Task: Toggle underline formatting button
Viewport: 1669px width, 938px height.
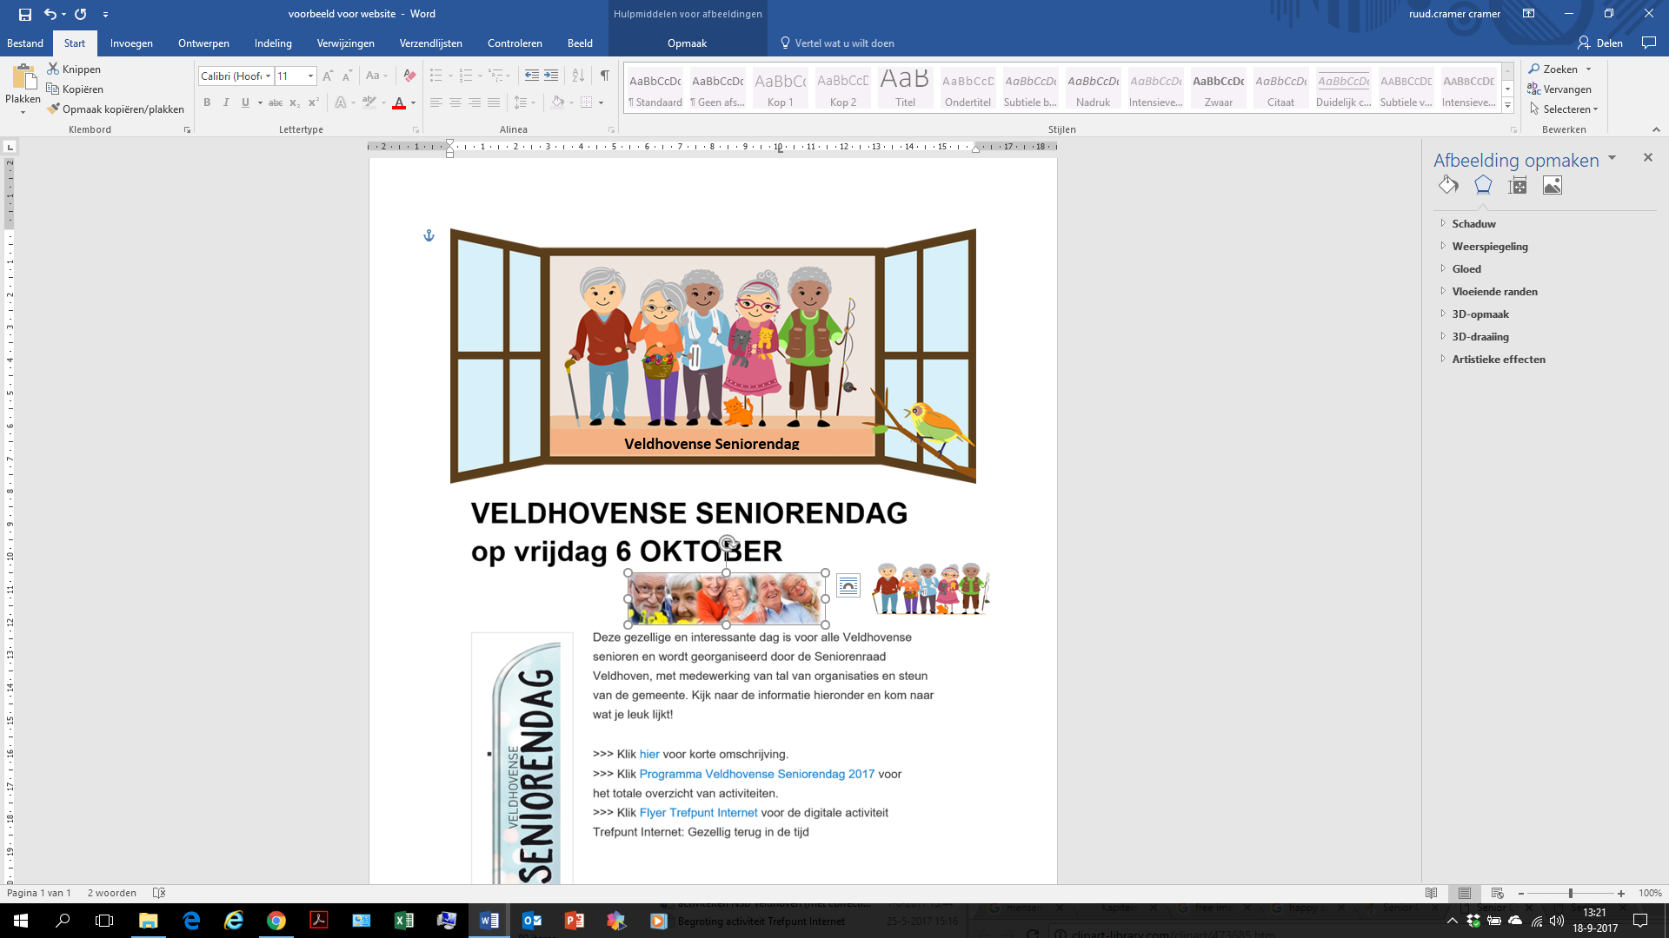Action: pos(245,102)
